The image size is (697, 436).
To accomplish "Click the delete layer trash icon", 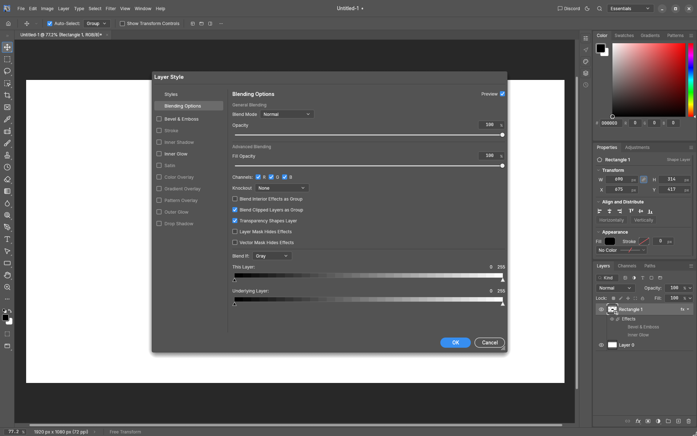I will tap(689, 421).
